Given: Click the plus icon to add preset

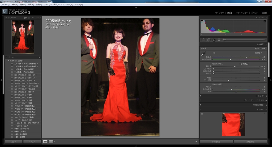Looking at the screenshot, I should pos(39,57).
